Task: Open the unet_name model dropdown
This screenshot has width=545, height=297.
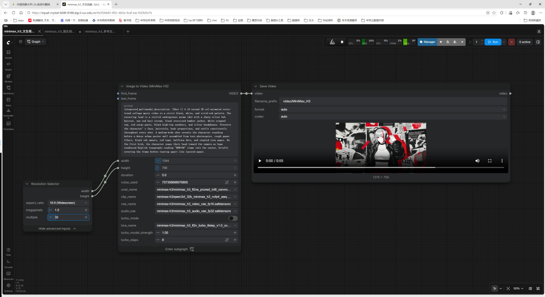Action: pyautogui.click(x=196, y=190)
